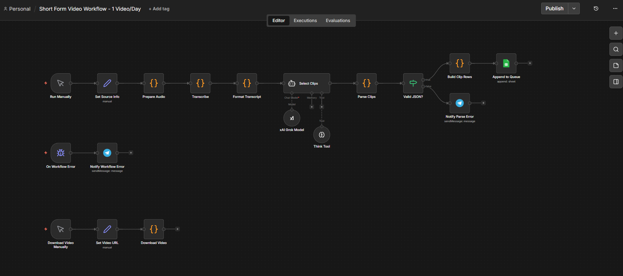Add a Tool sub-node to Select Clips
623x276 pixels.
pos(322,107)
